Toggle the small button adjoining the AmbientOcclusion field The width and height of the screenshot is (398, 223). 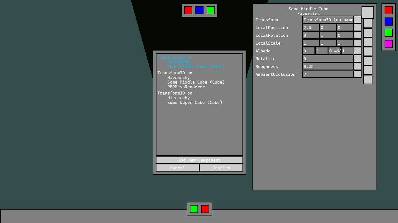point(357,74)
